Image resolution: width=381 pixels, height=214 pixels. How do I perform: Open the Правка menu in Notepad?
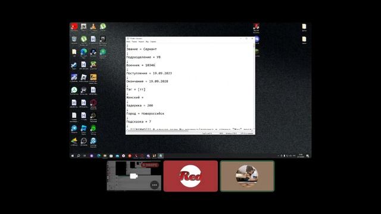135,42
